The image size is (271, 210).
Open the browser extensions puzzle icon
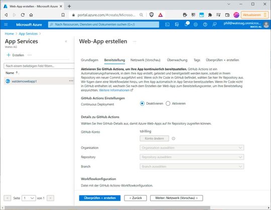pos(210,15)
